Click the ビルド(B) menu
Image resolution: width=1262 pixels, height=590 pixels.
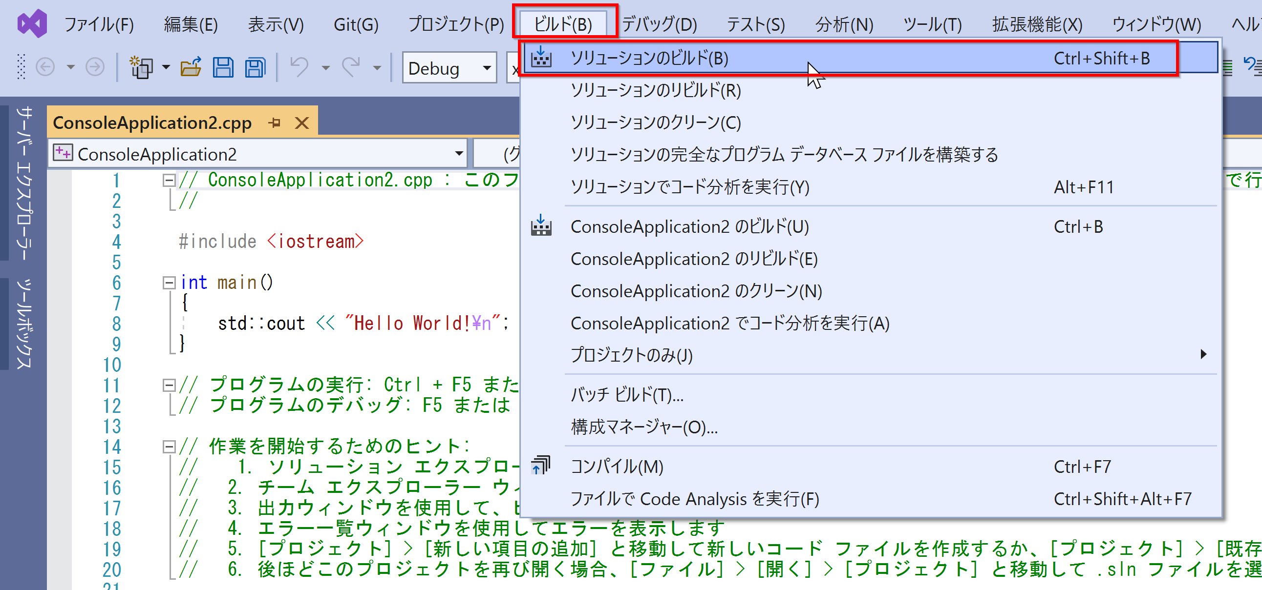[563, 24]
